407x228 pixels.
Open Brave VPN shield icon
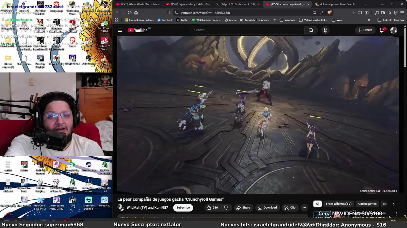pyautogui.click(x=396, y=13)
